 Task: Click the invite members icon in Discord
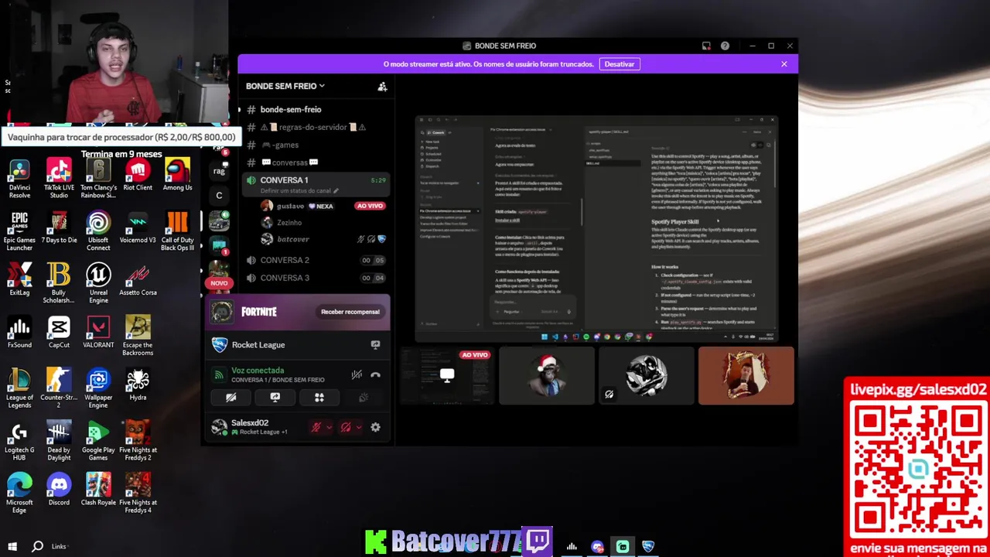(382, 87)
